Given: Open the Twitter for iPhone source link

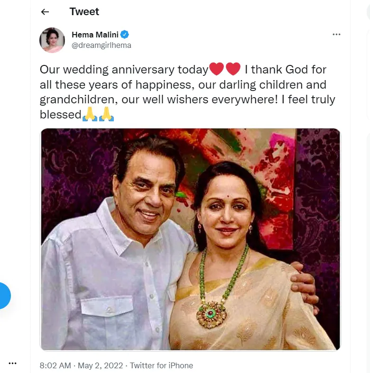Looking at the screenshot, I should pyautogui.click(x=161, y=365).
